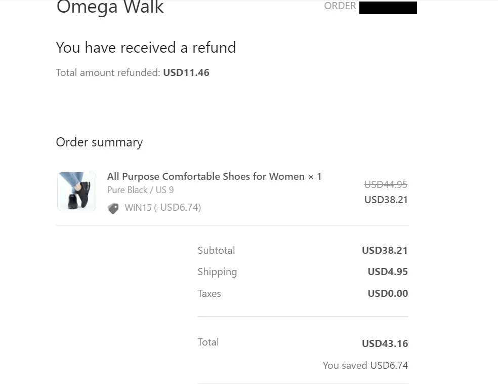
Task: Click the Taxes amount USD0.00
Action: (x=388, y=293)
